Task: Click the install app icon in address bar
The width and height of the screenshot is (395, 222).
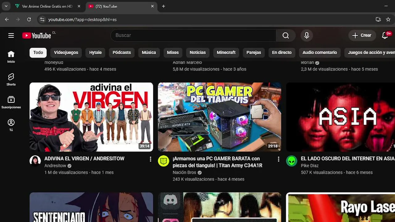Action: [x=378, y=19]
